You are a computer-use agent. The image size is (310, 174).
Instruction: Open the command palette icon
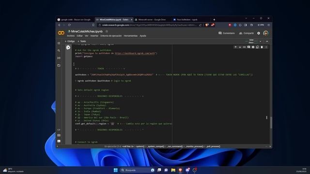[59, 135]
